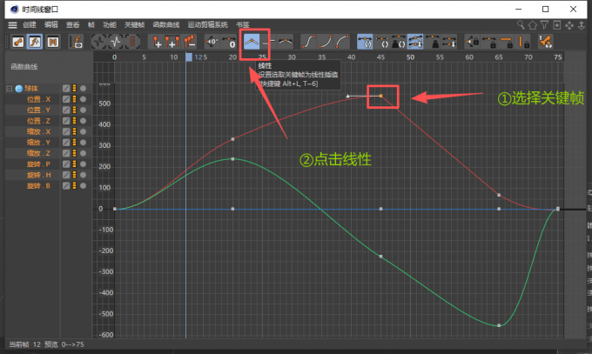
Task: Open the 关键帧 menu
Action: 135,25
